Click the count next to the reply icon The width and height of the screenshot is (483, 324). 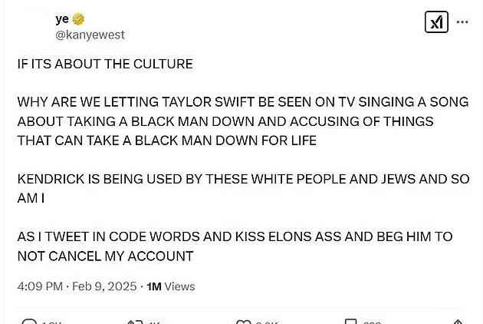52,322
